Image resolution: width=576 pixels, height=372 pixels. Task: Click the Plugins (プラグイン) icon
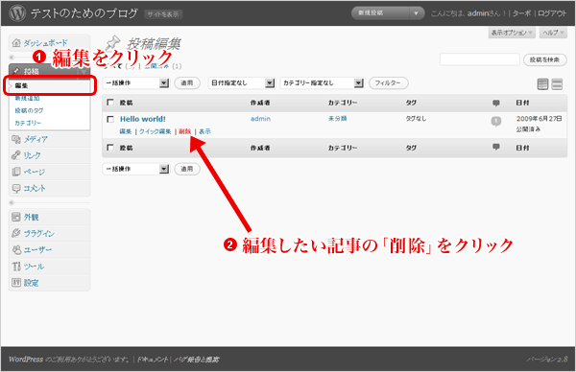[16, 233]
